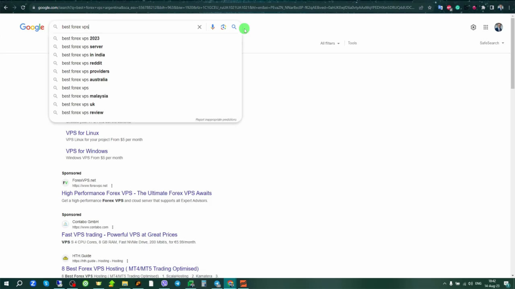Open '8 Best Forex VPS Hosting' result
The height and width of the screenshot is (289, 515).
(x=130, y=269)
